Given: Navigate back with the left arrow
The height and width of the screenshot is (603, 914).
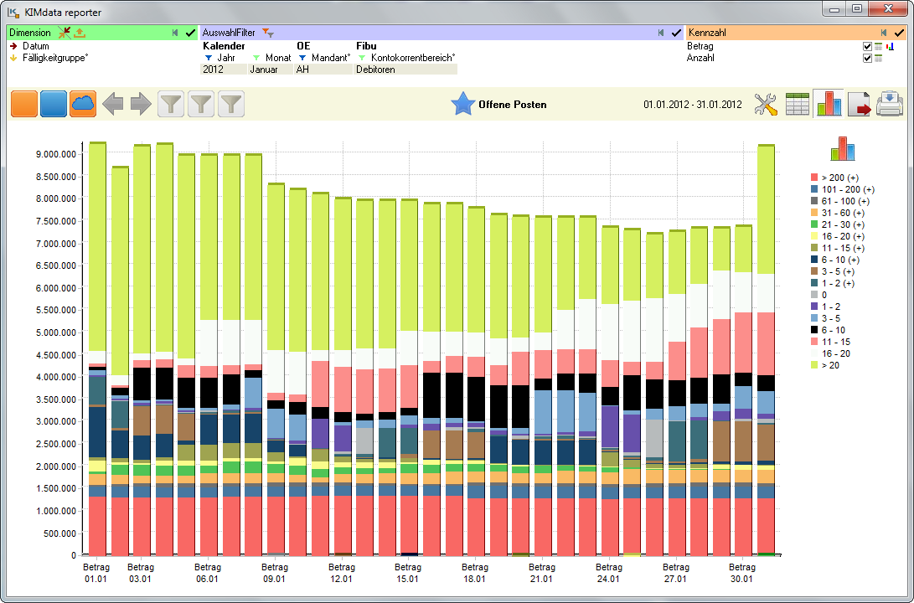Looking at the screenshot, I should 112,104.
